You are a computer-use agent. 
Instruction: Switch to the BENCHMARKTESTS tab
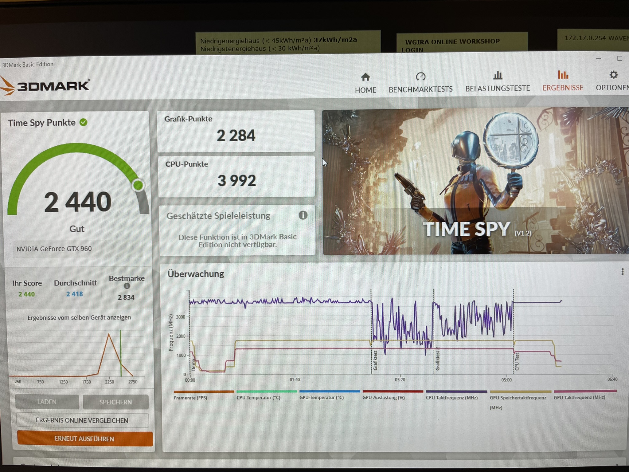(x=420, y=89)
